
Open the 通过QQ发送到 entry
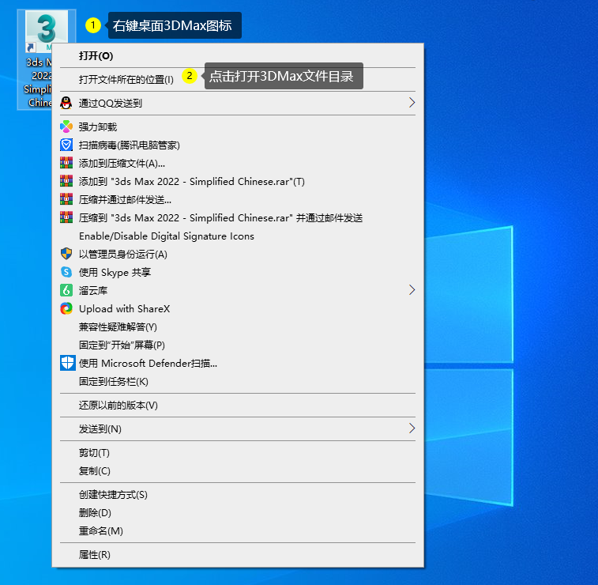(238, 103)
